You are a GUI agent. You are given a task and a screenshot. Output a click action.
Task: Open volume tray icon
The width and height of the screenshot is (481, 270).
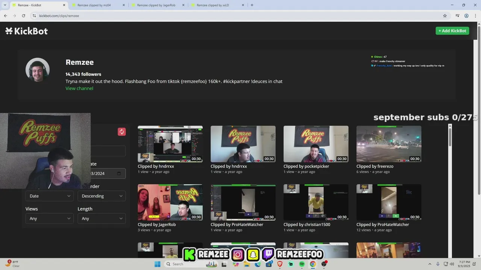(x=452, y=264)
